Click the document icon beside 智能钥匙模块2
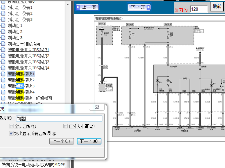The image size is (225, 168). coord(3,80)
